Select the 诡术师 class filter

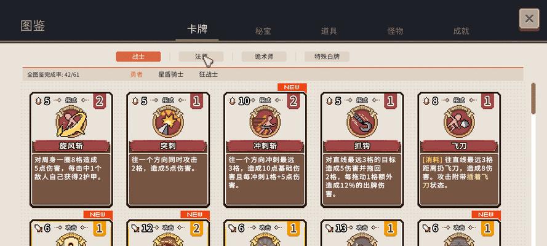264,57
